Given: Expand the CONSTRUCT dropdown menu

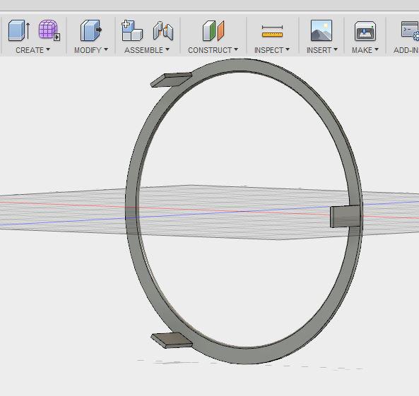Looking at the screenshot, I should (x=213, y=50).
